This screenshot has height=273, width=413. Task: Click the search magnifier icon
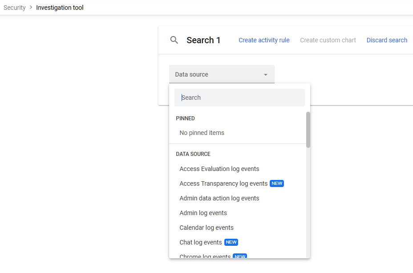click(x=174, y=40)
